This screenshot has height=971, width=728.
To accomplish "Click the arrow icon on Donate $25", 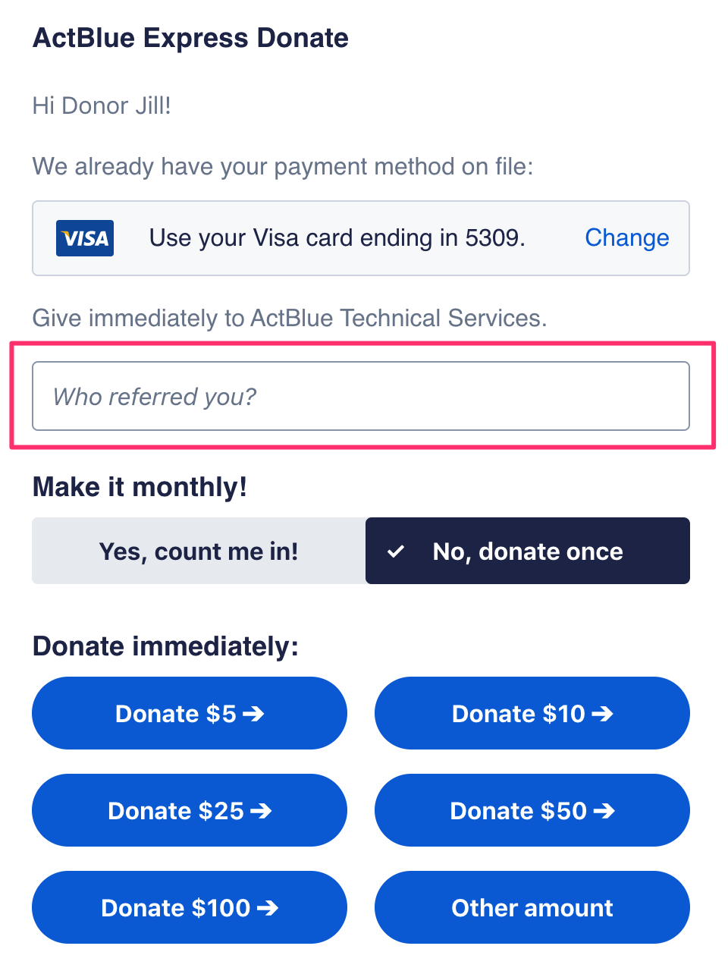I will (x=261, y=811).
